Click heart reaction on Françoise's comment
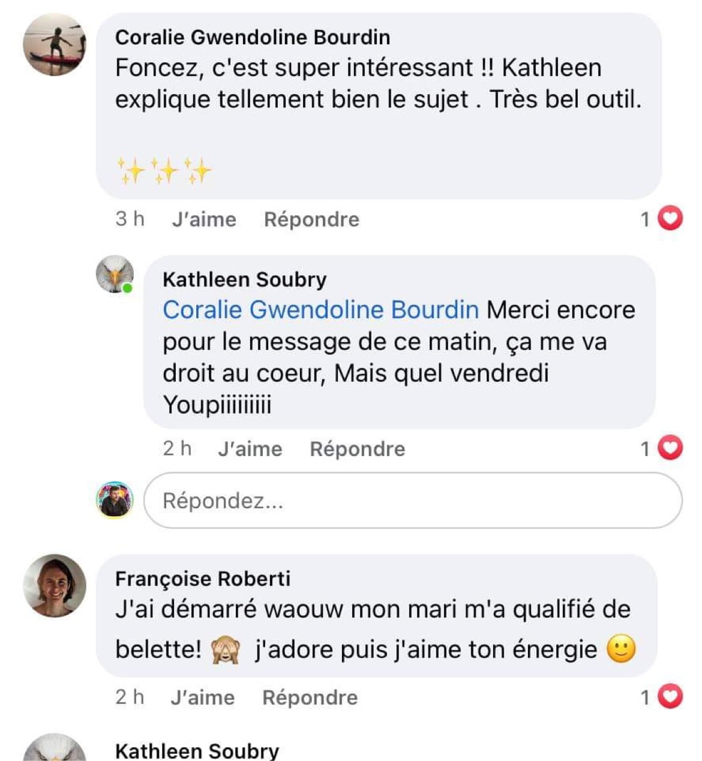 [670, 697]
